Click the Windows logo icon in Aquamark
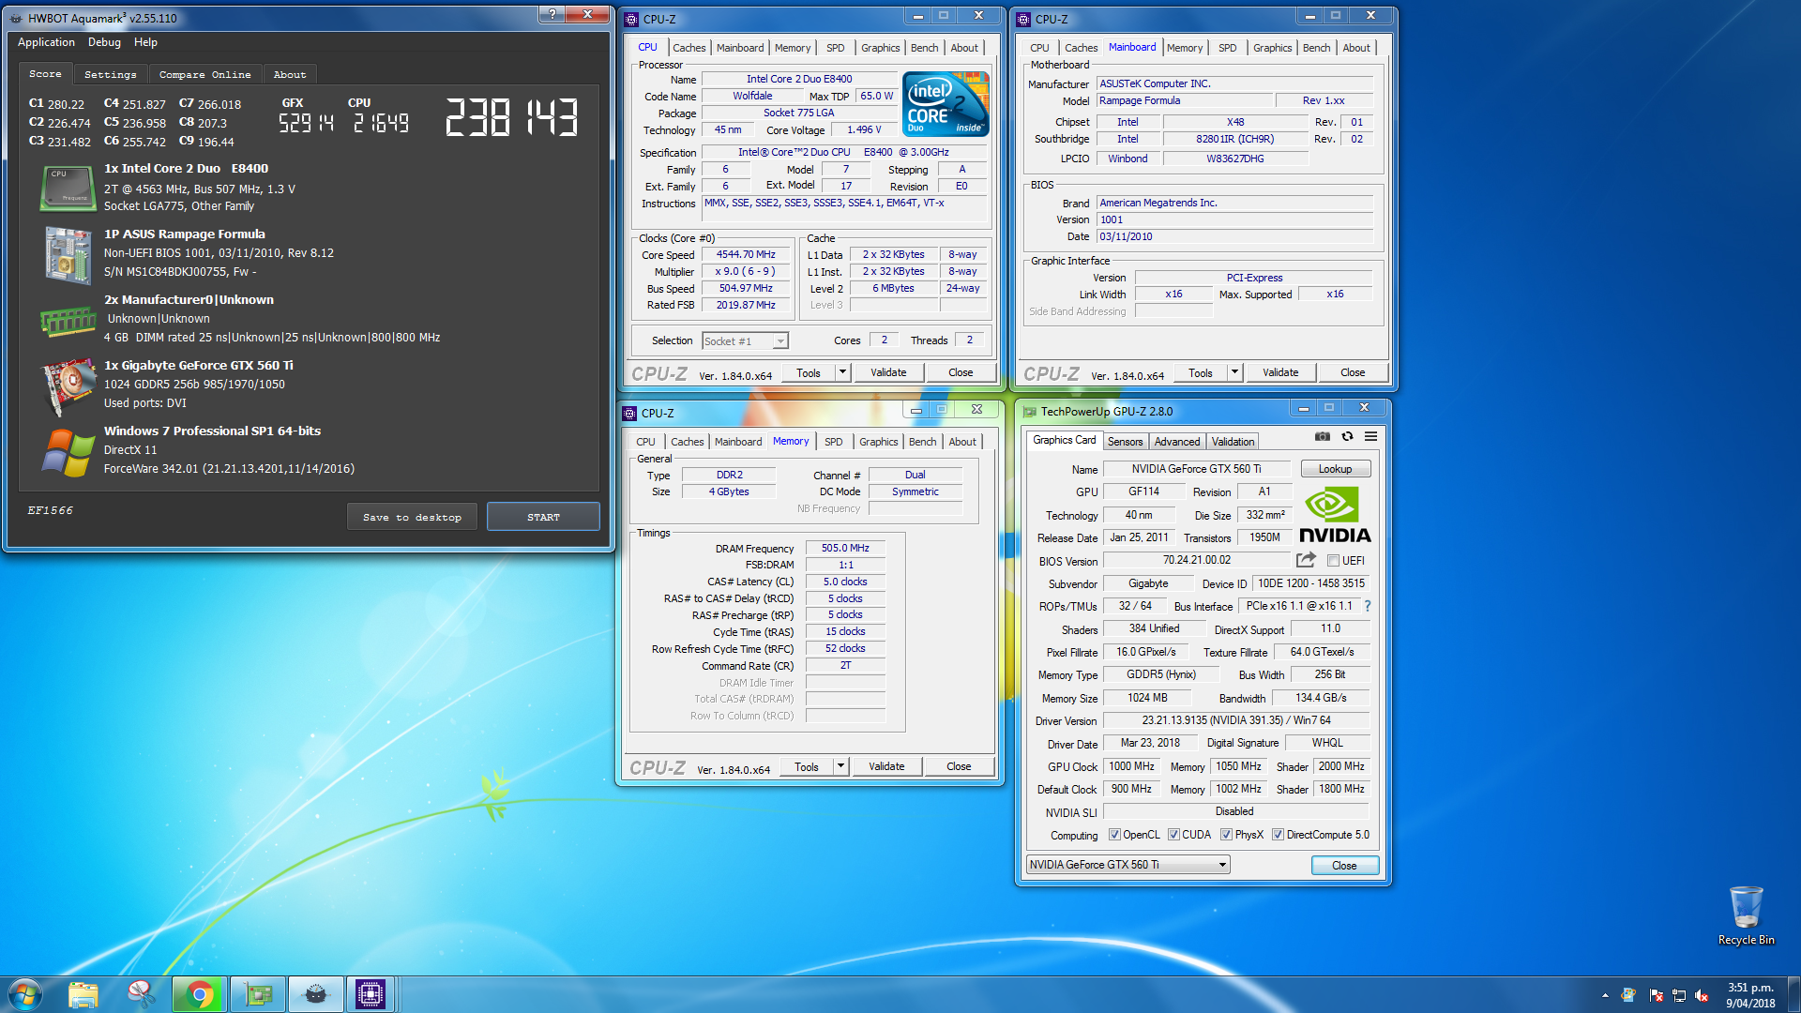The width and height of the screenshot is (1801, 1013). 68,452
